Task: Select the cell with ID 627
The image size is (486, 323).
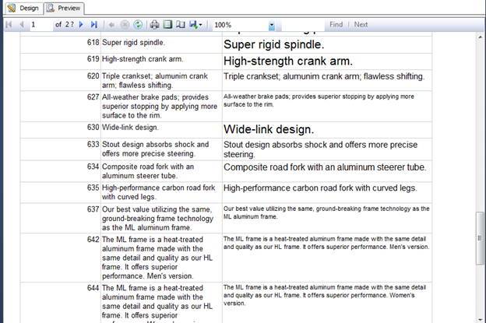Action: pos(61,106)
